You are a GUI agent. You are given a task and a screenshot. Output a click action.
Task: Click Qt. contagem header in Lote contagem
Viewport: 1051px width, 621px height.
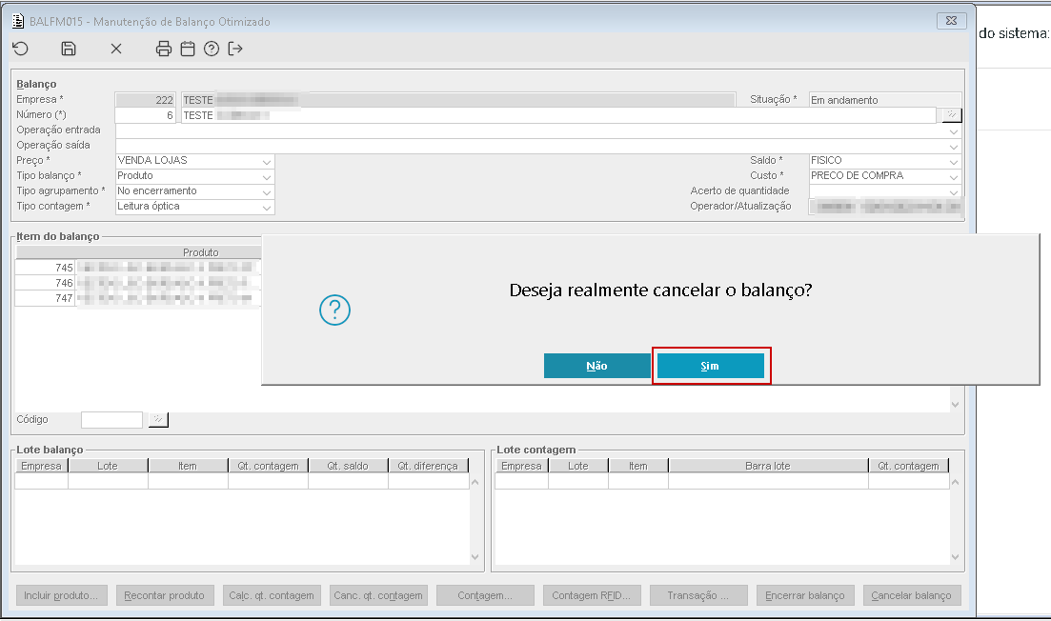click(x=908, y=466)
